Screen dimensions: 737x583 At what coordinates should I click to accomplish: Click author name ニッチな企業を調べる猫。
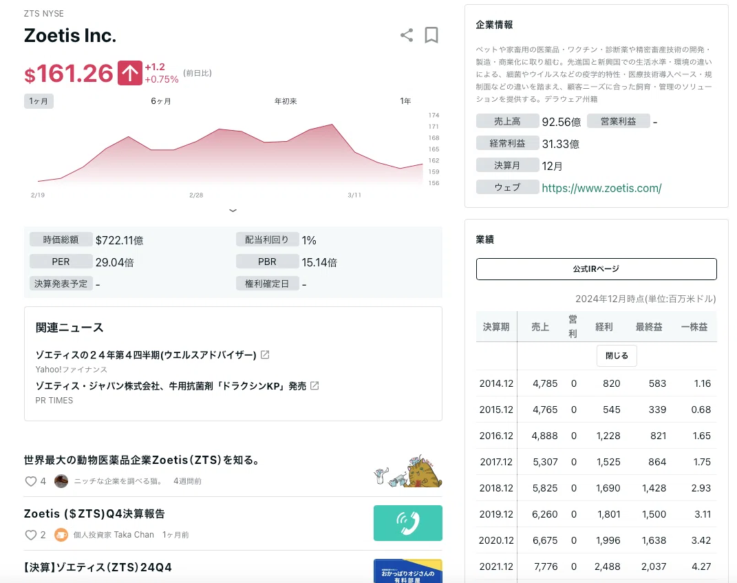pyautogui.click(x=118, y=481)
